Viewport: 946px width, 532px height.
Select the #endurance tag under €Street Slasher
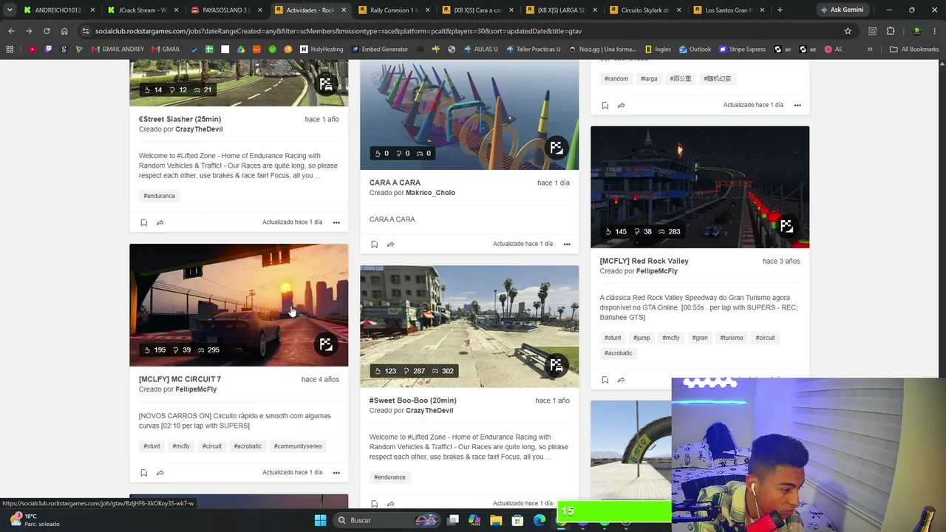[160, 196]
